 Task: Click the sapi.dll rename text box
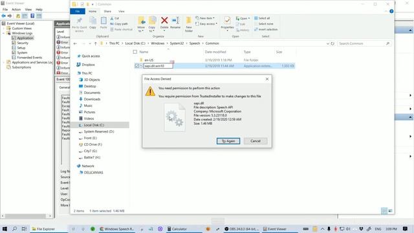click(158, 66)
